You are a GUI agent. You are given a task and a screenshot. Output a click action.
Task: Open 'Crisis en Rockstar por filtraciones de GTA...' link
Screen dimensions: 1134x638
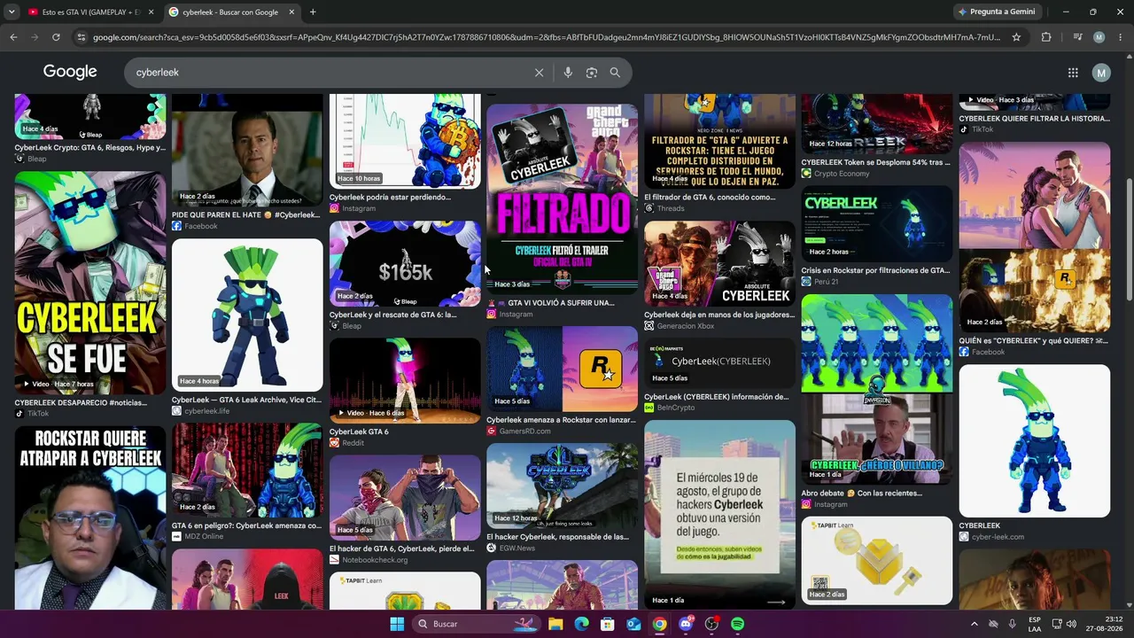tap(875, 270)
